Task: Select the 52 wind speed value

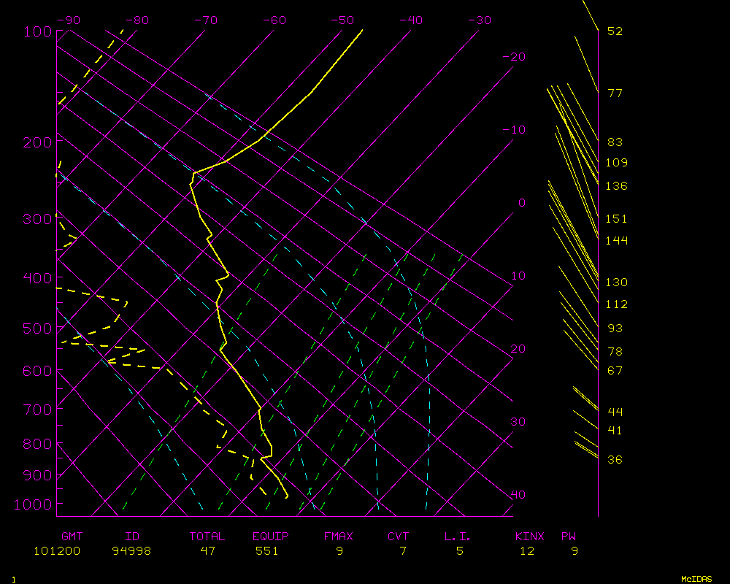Action: point(615,31)
